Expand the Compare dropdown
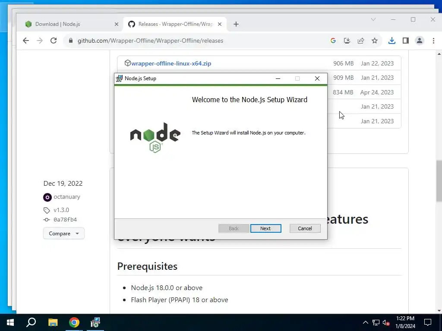This screenshot has width=442, height=331. click(64, 233)
